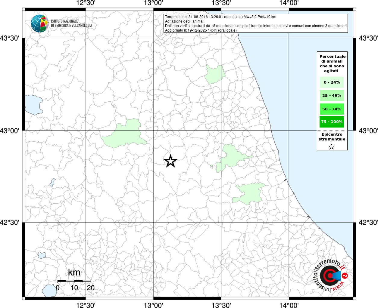This screenshot has height=308, width=378.
Task: Select the 50 - 74% legend swatch
Action: (332, 109)
